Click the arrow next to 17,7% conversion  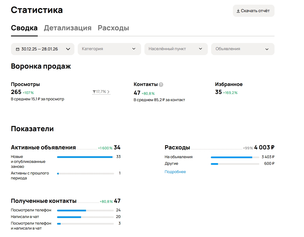pos(108,92)
